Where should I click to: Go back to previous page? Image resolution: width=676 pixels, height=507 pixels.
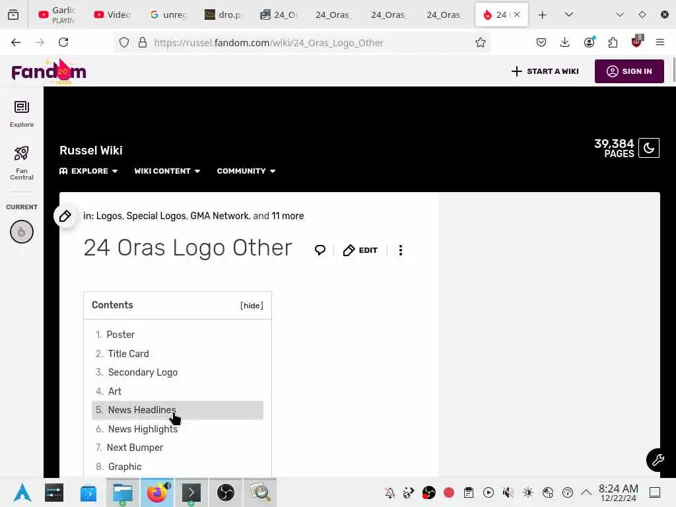(16, 42)
